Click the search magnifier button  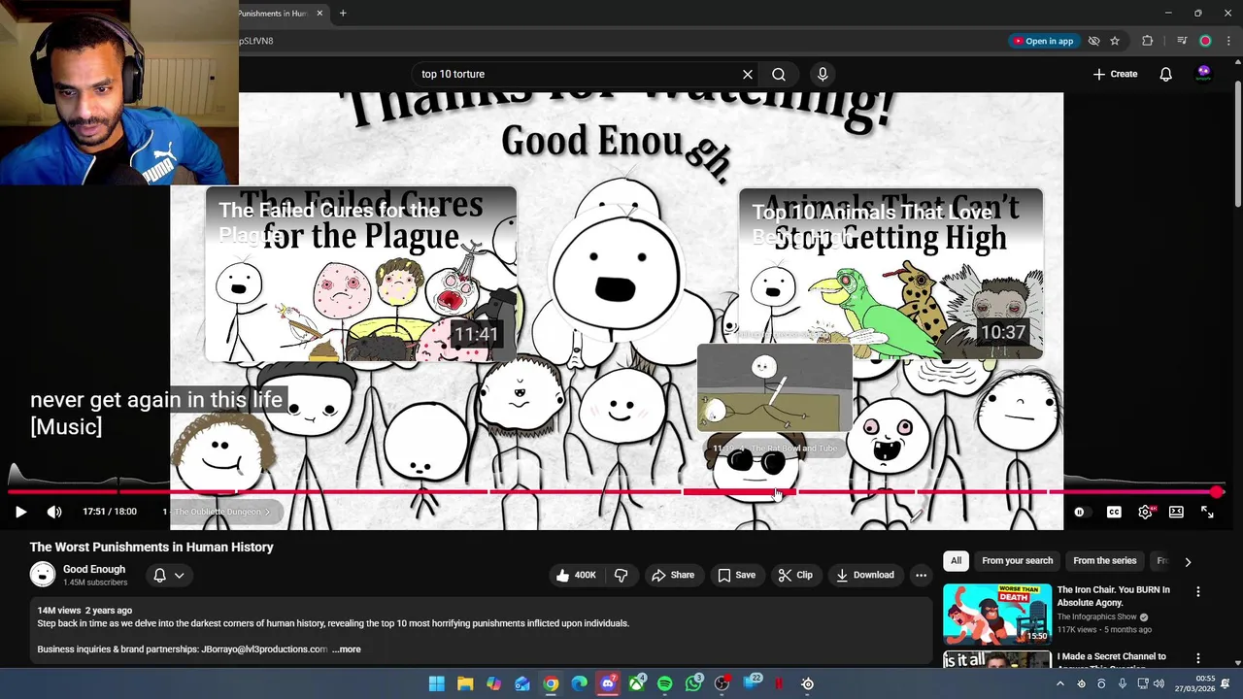779,74
